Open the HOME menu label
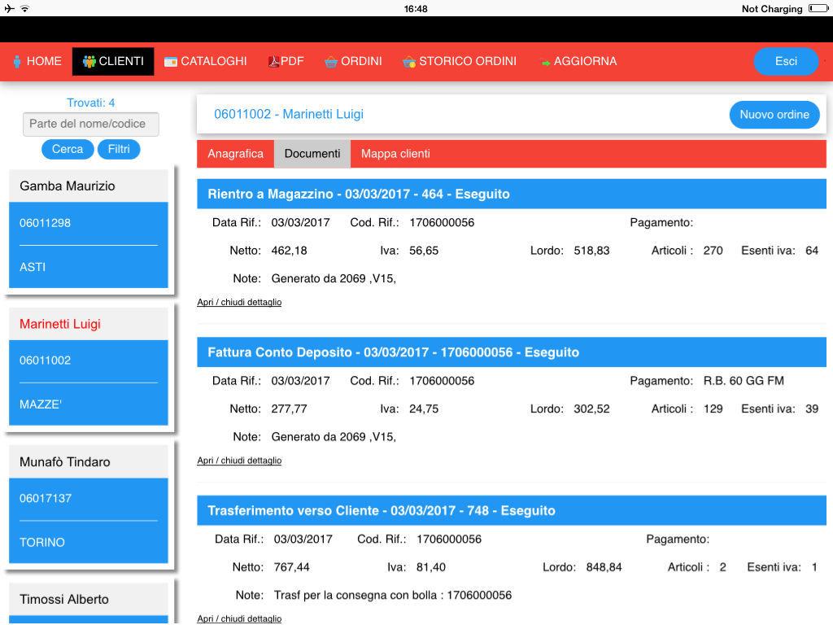The image size is (833, 625). [x=44, y=61]
